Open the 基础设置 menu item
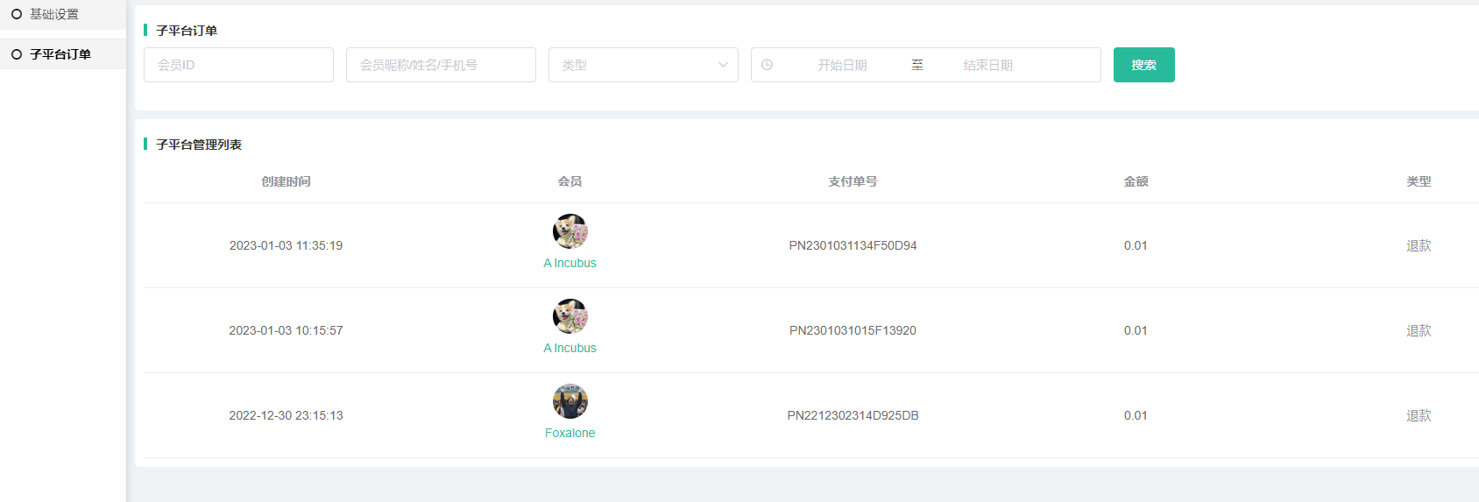Screen dimensions: 1479x502 click(54, 14)
